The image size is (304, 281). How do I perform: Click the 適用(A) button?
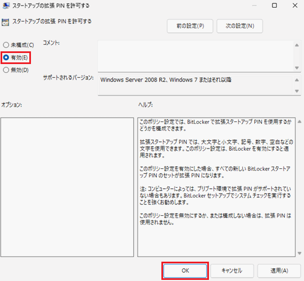[279, 271]
